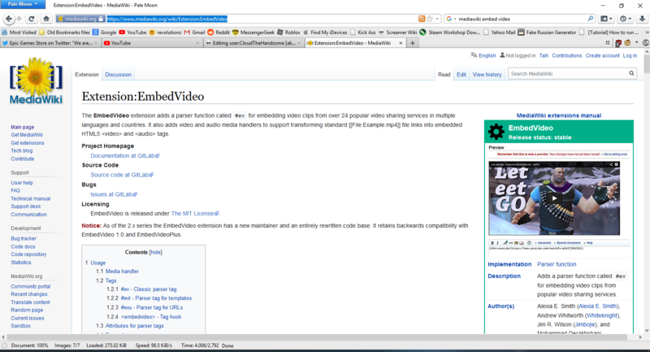
Task: Click the magnifier in the browser search box
Action: tap(591, 19)
